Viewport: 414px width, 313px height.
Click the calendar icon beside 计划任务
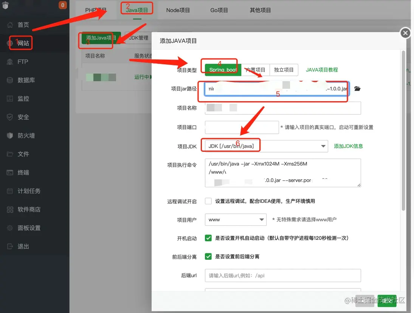tap(10, 191)
